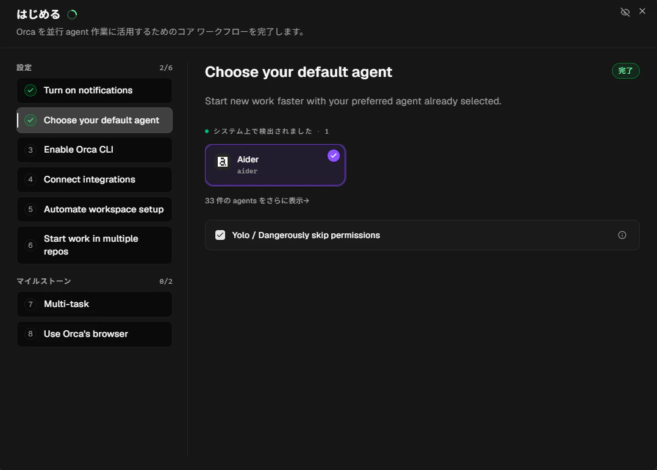Click the purple selected checkmark on Aider
The width and height of the screenshot is (657, 470).
click(x=334, y=156)
